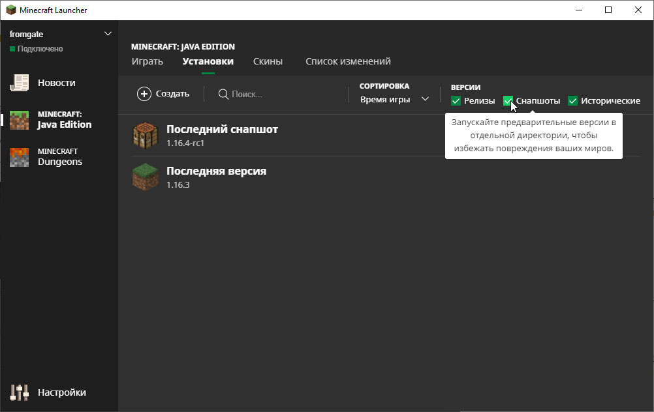Click the News newspaper icon in sidebar
Screen dimensions: 654x412
20,83
